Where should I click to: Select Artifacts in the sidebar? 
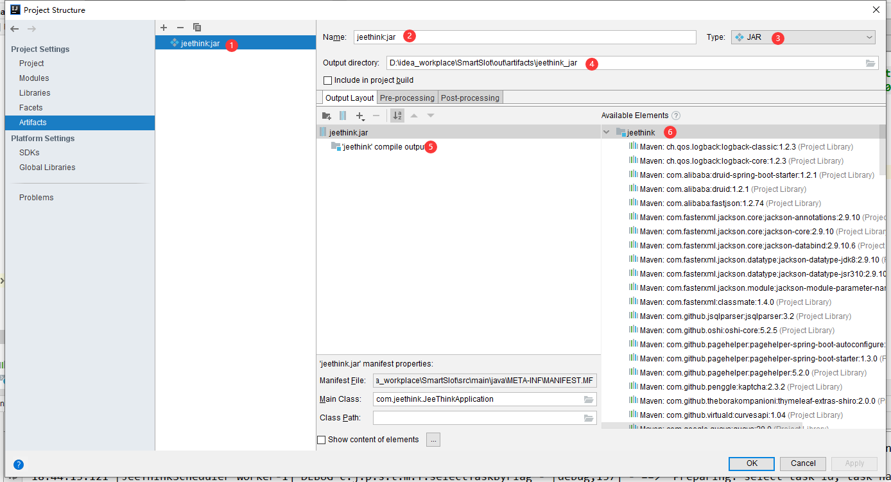click(x=80, y=123)
